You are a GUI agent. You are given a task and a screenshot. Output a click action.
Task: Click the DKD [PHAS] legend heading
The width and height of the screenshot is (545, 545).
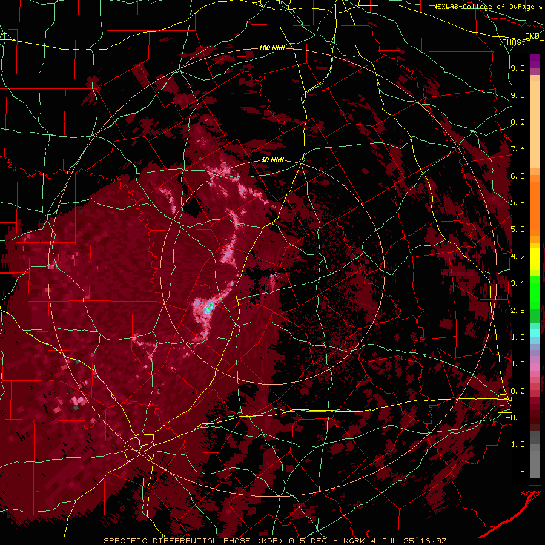(519, 39)
